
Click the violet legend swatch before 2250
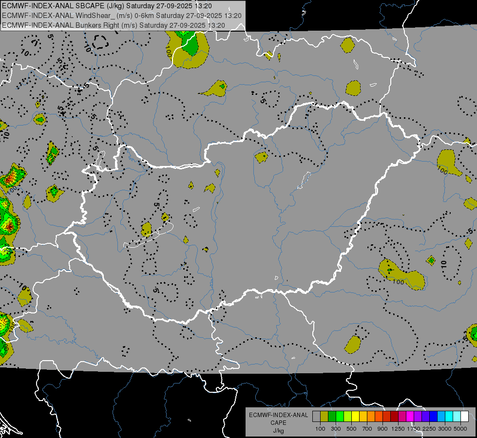425,417
